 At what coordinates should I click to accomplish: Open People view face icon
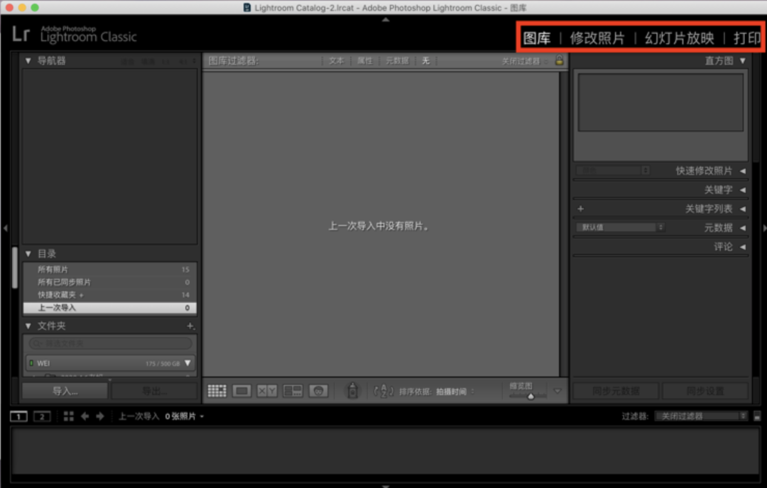[318, 391]
